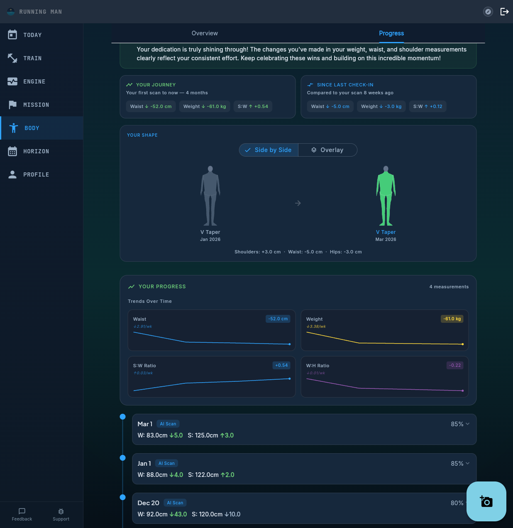Open the Feedback dialog
513x528 pixels.
coord(22,514)
